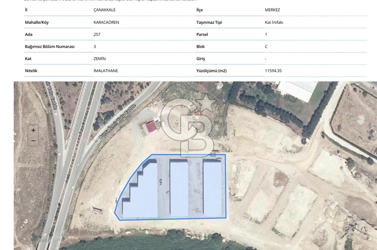Screen dimensions: 377x250
Task: Click the Giriş label
Action: (201, 59)
